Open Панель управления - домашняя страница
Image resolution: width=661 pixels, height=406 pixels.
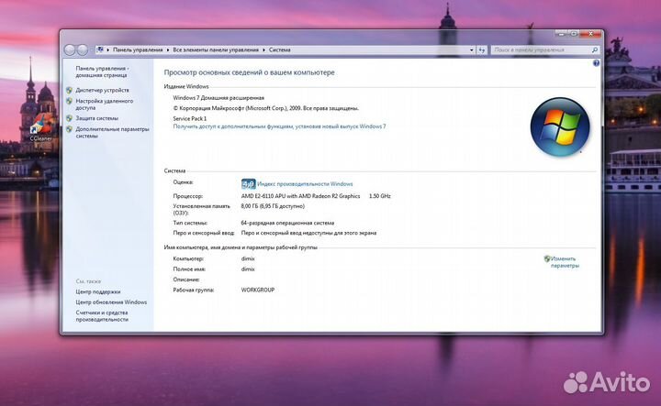102,71
